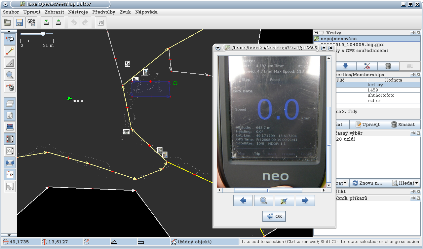This screenshot has height=249, width=423.
Task: Click the Save floppy disk icon
Action: [19, 22]
